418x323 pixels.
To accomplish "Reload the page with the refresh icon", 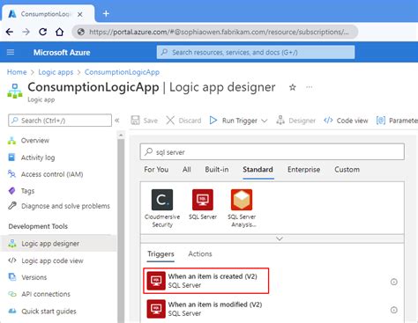I will tap(43, 32).
